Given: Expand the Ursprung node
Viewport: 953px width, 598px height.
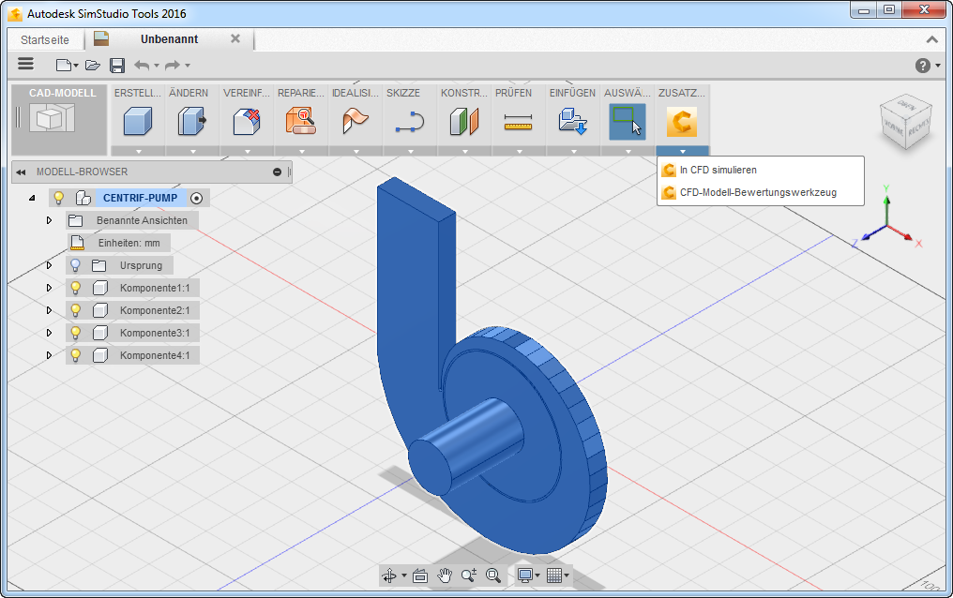Looking at the screenshot, I should click(49, 265).
